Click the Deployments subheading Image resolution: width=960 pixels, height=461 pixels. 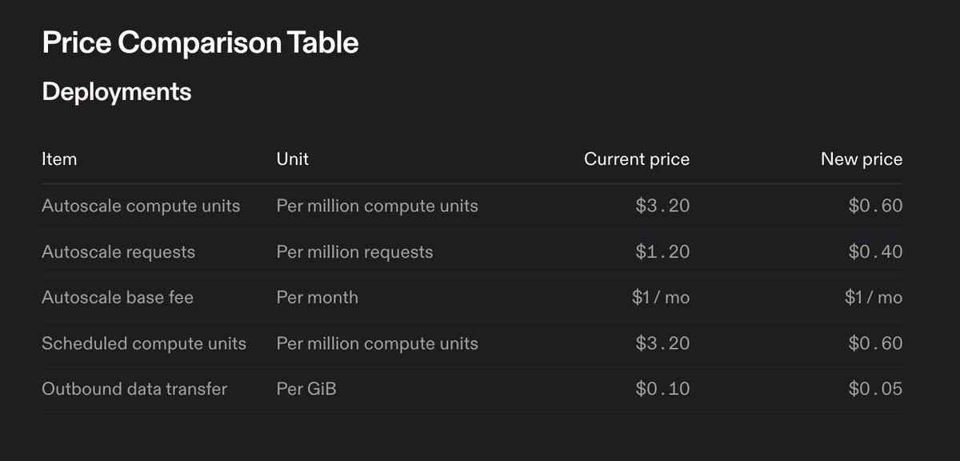(x=117, y=92)
